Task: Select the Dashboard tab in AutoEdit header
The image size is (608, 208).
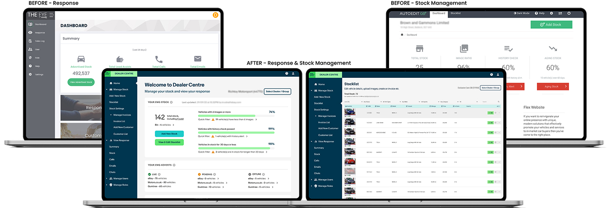Action: pos(439,13)
